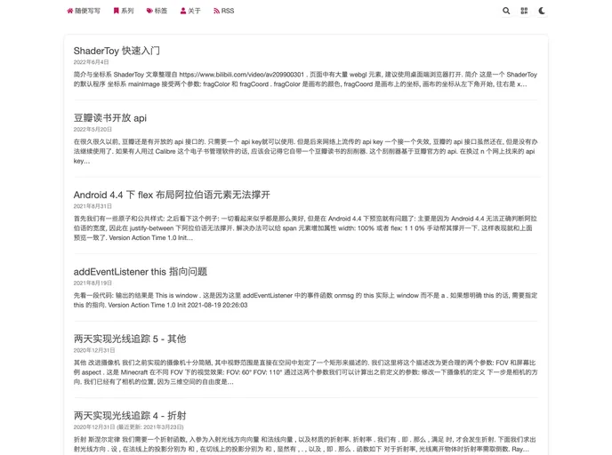Open the RSS link text
This screenshot has height=455, width=612.
point(228,12)
